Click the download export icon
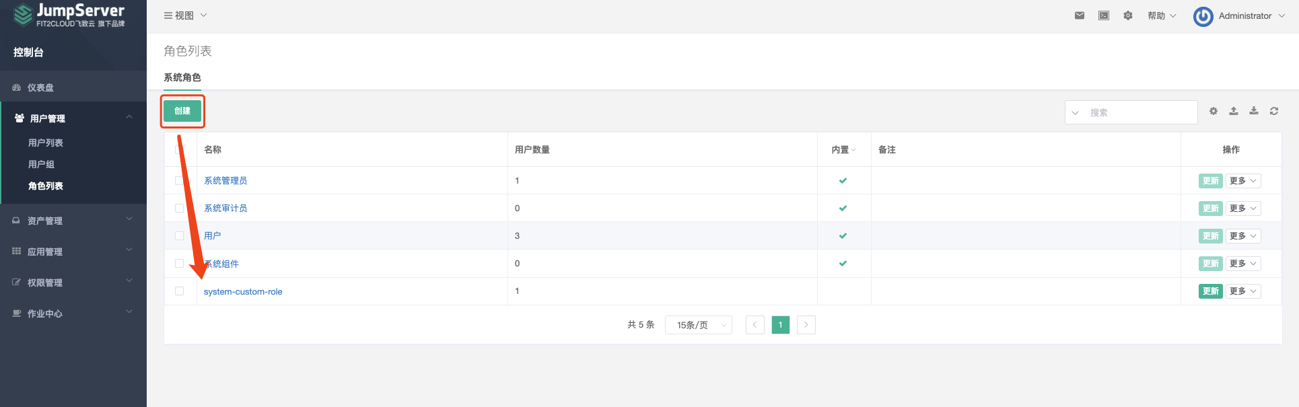1299x407 pixels. [x=1254, y=111]
